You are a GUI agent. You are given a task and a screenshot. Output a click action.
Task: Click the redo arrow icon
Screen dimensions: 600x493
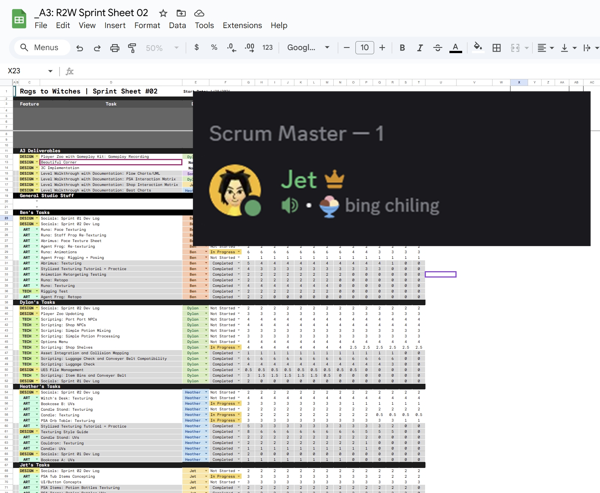(97, 48)
